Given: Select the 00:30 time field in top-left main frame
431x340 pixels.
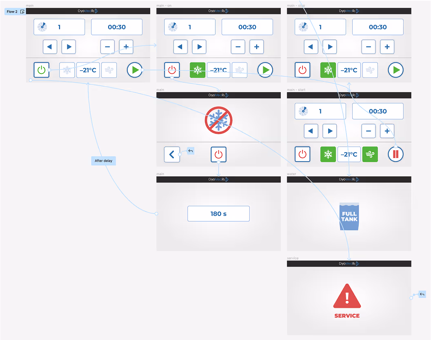Looking at the screenshot, I should (117, 27).
